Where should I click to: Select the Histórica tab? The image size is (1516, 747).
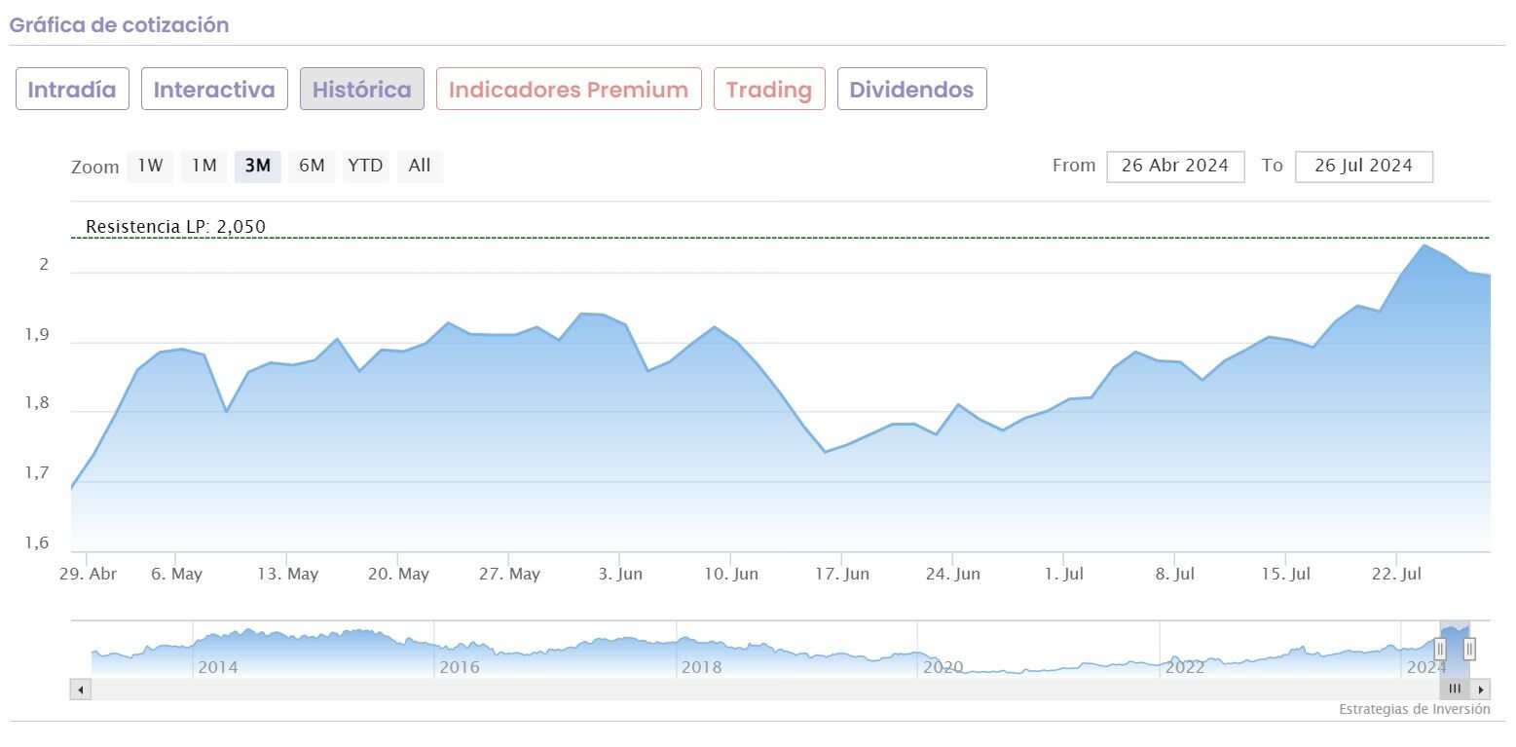click(x=361, y=90)
